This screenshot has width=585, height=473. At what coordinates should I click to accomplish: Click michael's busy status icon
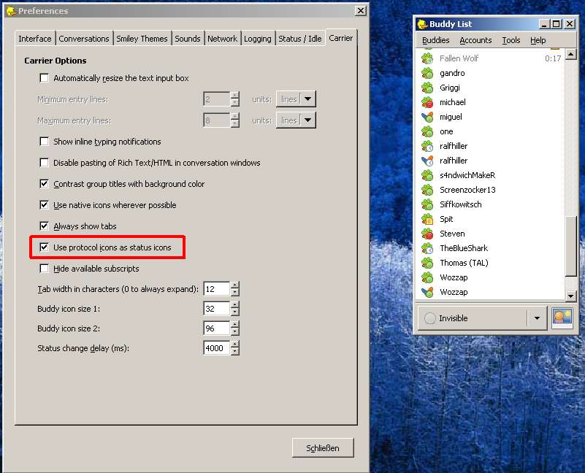[x=427, y=102]
